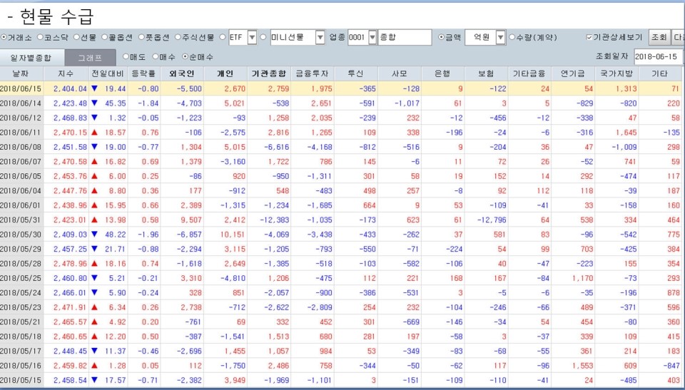Choose the 콜옵션 radio option
This screenshot has width=685, height=390.
[x=104, y=38]
